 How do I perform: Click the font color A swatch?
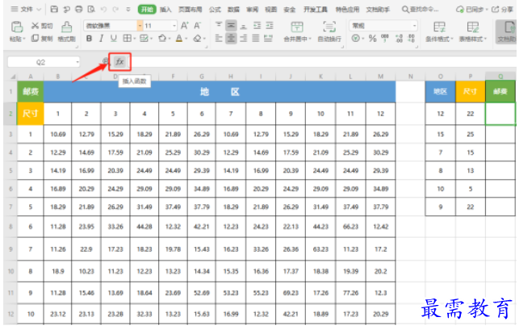178,39
